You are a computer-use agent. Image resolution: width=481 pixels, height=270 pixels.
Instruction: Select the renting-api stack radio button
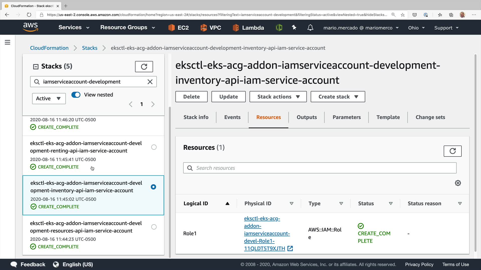pos(154,147)
